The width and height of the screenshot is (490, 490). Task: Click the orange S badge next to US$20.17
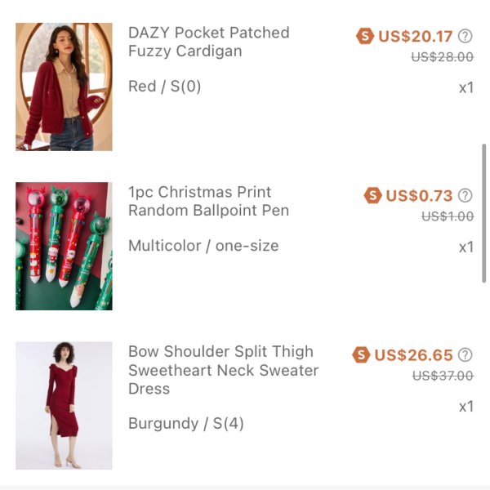click(365, 36)
